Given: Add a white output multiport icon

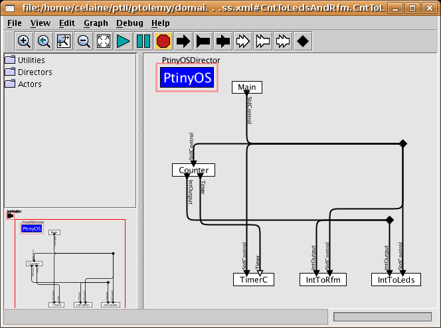Looking at the screenshot, I should [x=263, y=41].
